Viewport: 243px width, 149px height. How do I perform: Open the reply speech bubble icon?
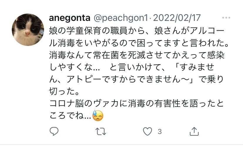click(x=54, y=131)
